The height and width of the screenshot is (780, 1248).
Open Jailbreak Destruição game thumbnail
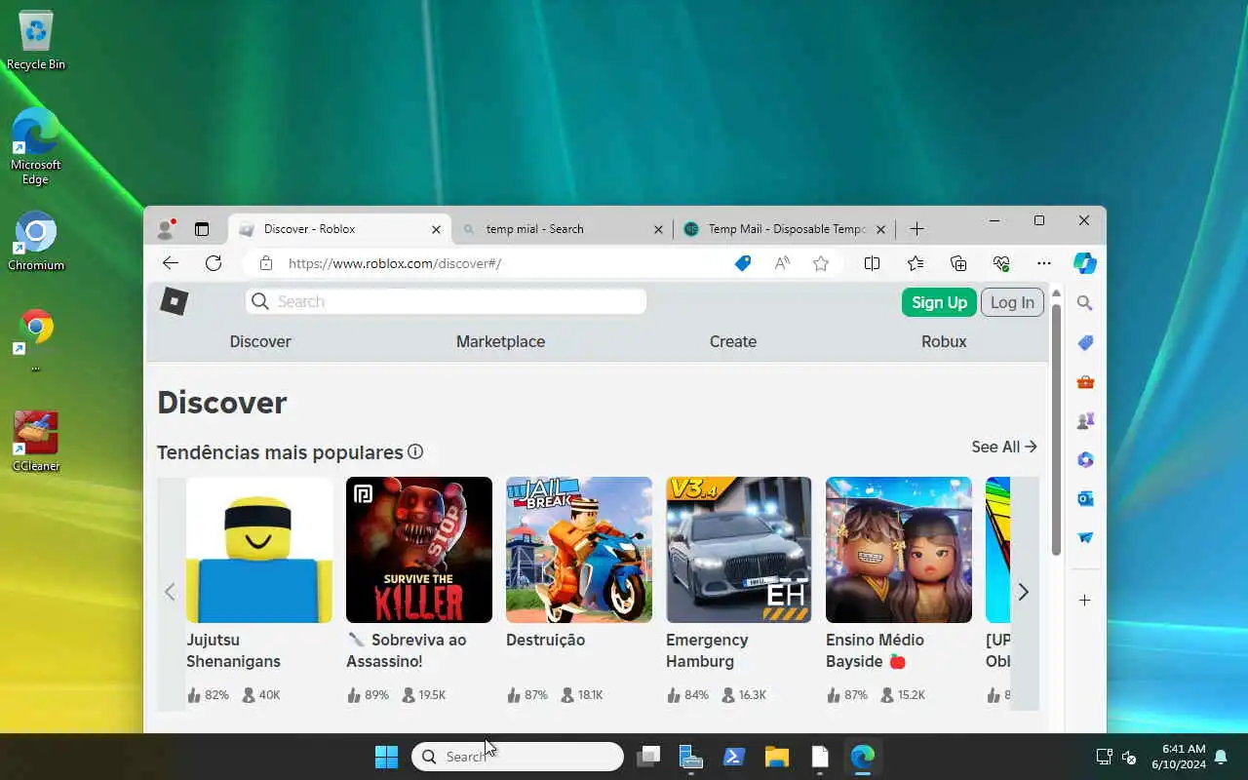click(579, 550)
